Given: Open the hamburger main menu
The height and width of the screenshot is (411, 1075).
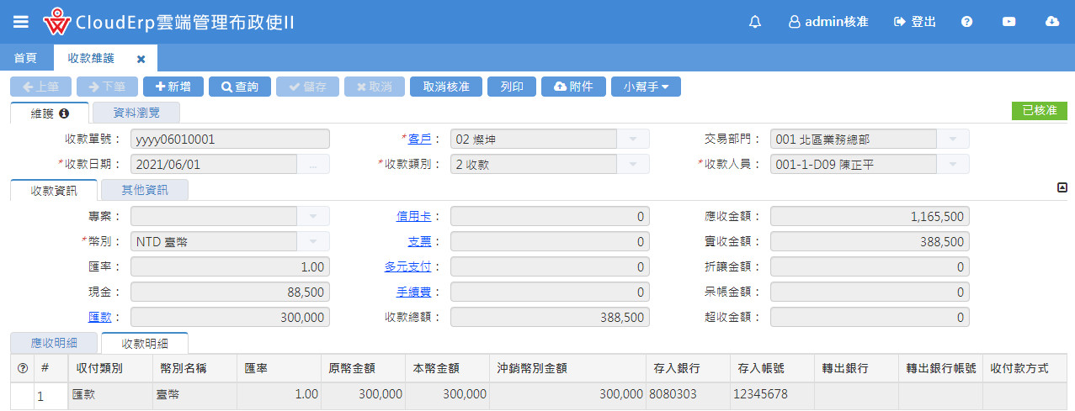Looking at the screenshot, I should tap(21, 22).
